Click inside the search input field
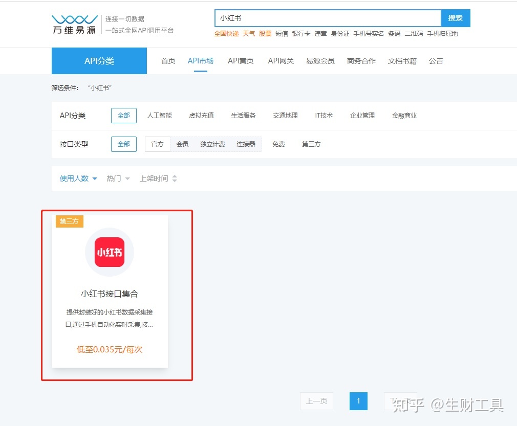The height and width of the screenshot is (426, 517). coord(328,17)
